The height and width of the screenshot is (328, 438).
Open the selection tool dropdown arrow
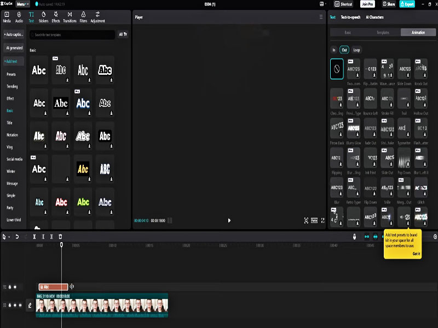pyautogui.click(x=9, y=237)
